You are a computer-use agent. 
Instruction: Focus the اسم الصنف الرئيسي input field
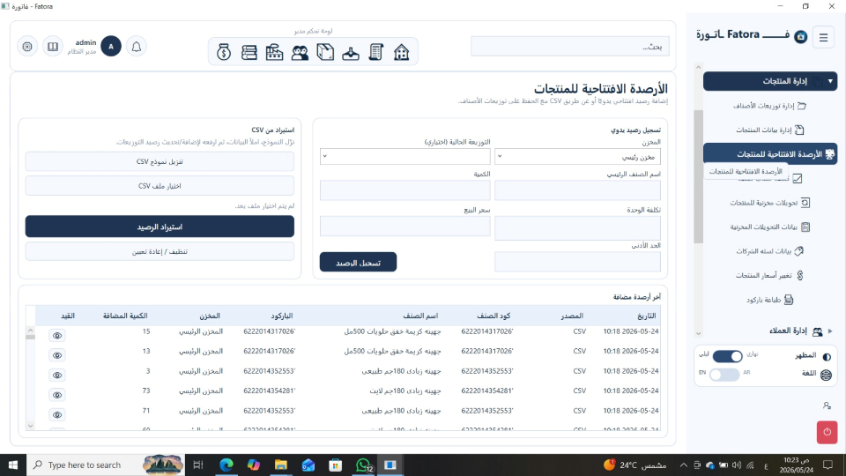point(577,191)
